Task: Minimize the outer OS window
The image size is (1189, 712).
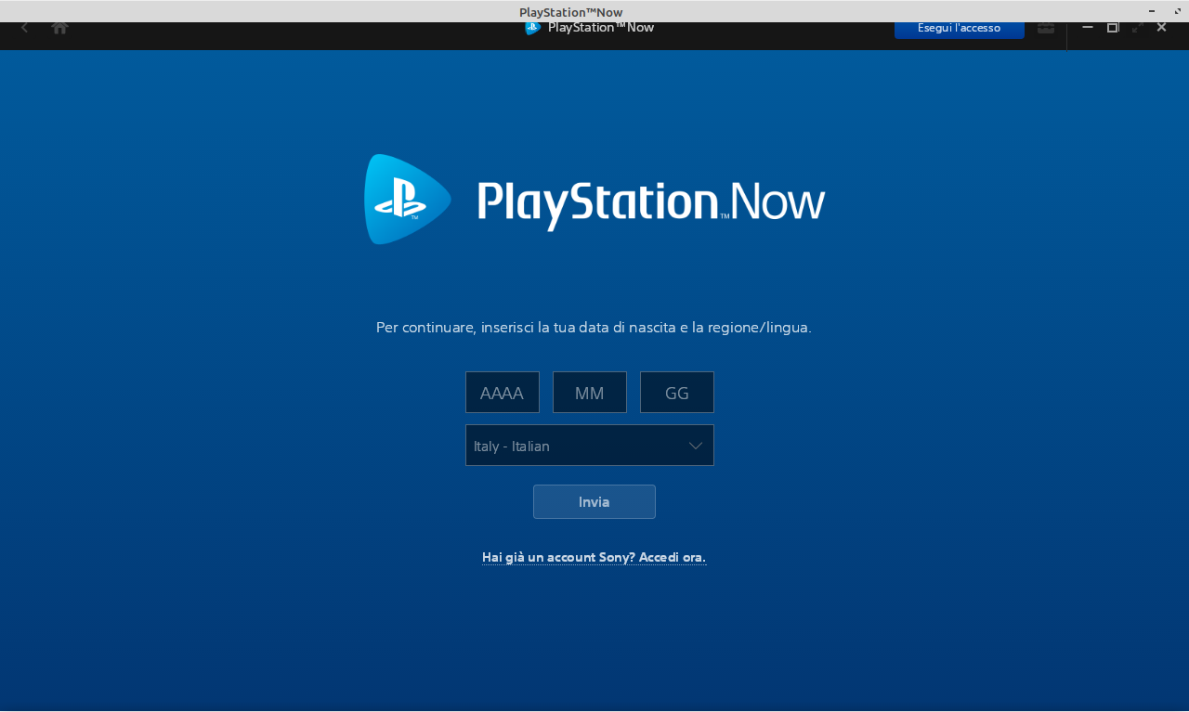Action: [1152, 11]
